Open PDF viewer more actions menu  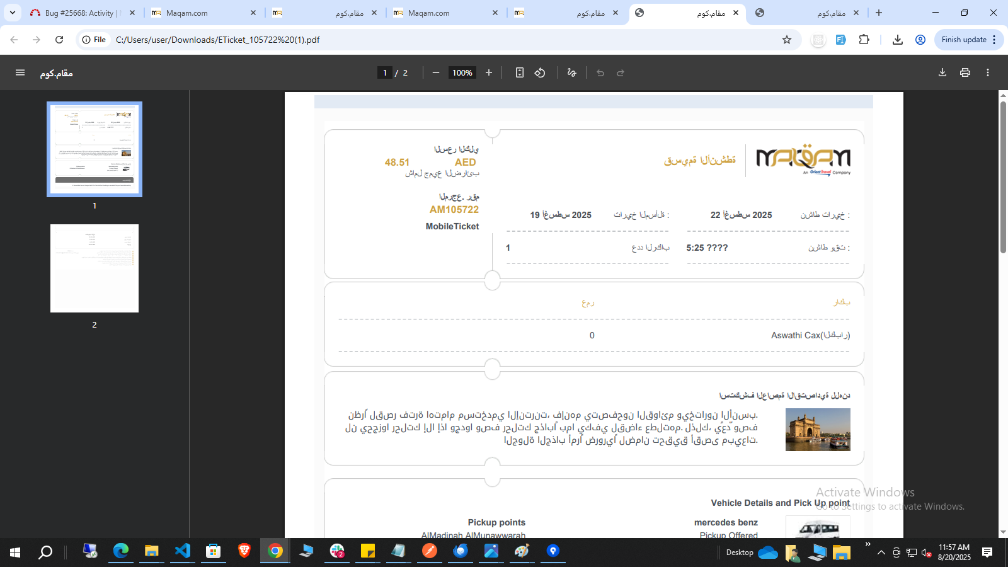987,72
